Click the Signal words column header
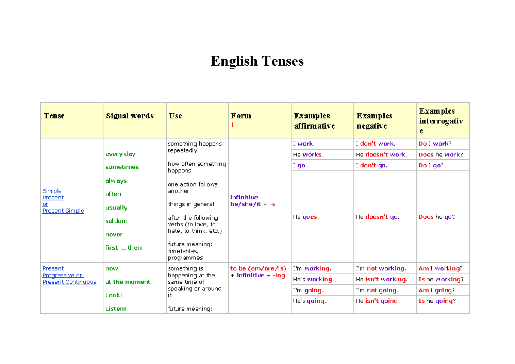Screen dimensions: 515x364 130,116
